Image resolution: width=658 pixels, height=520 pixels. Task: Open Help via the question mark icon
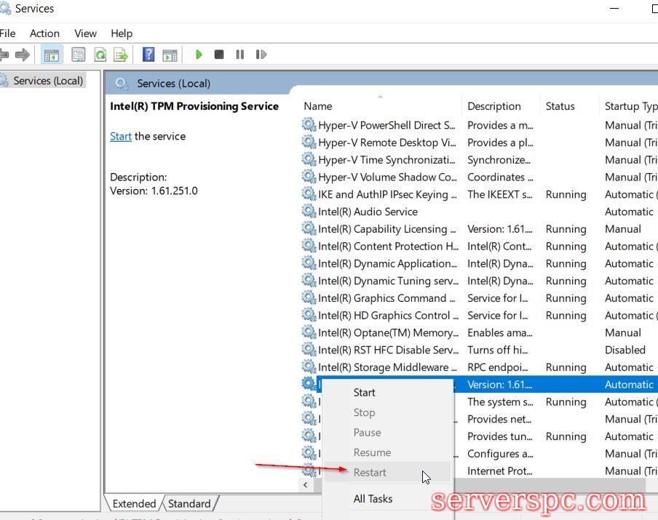[148, 55]
